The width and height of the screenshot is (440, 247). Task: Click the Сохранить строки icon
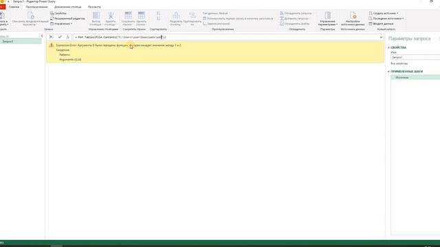coord(129,15)
